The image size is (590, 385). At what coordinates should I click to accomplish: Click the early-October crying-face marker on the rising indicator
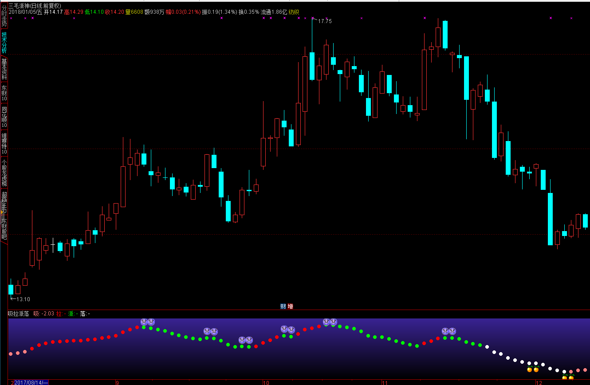(x=287, y=330)
